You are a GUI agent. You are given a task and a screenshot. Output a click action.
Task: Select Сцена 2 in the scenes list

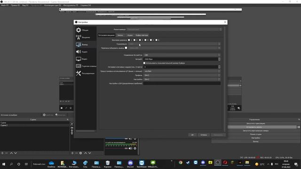coord(34,125)
